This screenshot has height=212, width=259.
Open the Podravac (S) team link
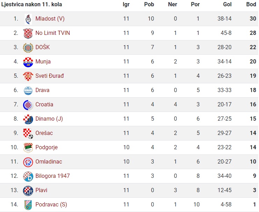(x=51, y=205)
